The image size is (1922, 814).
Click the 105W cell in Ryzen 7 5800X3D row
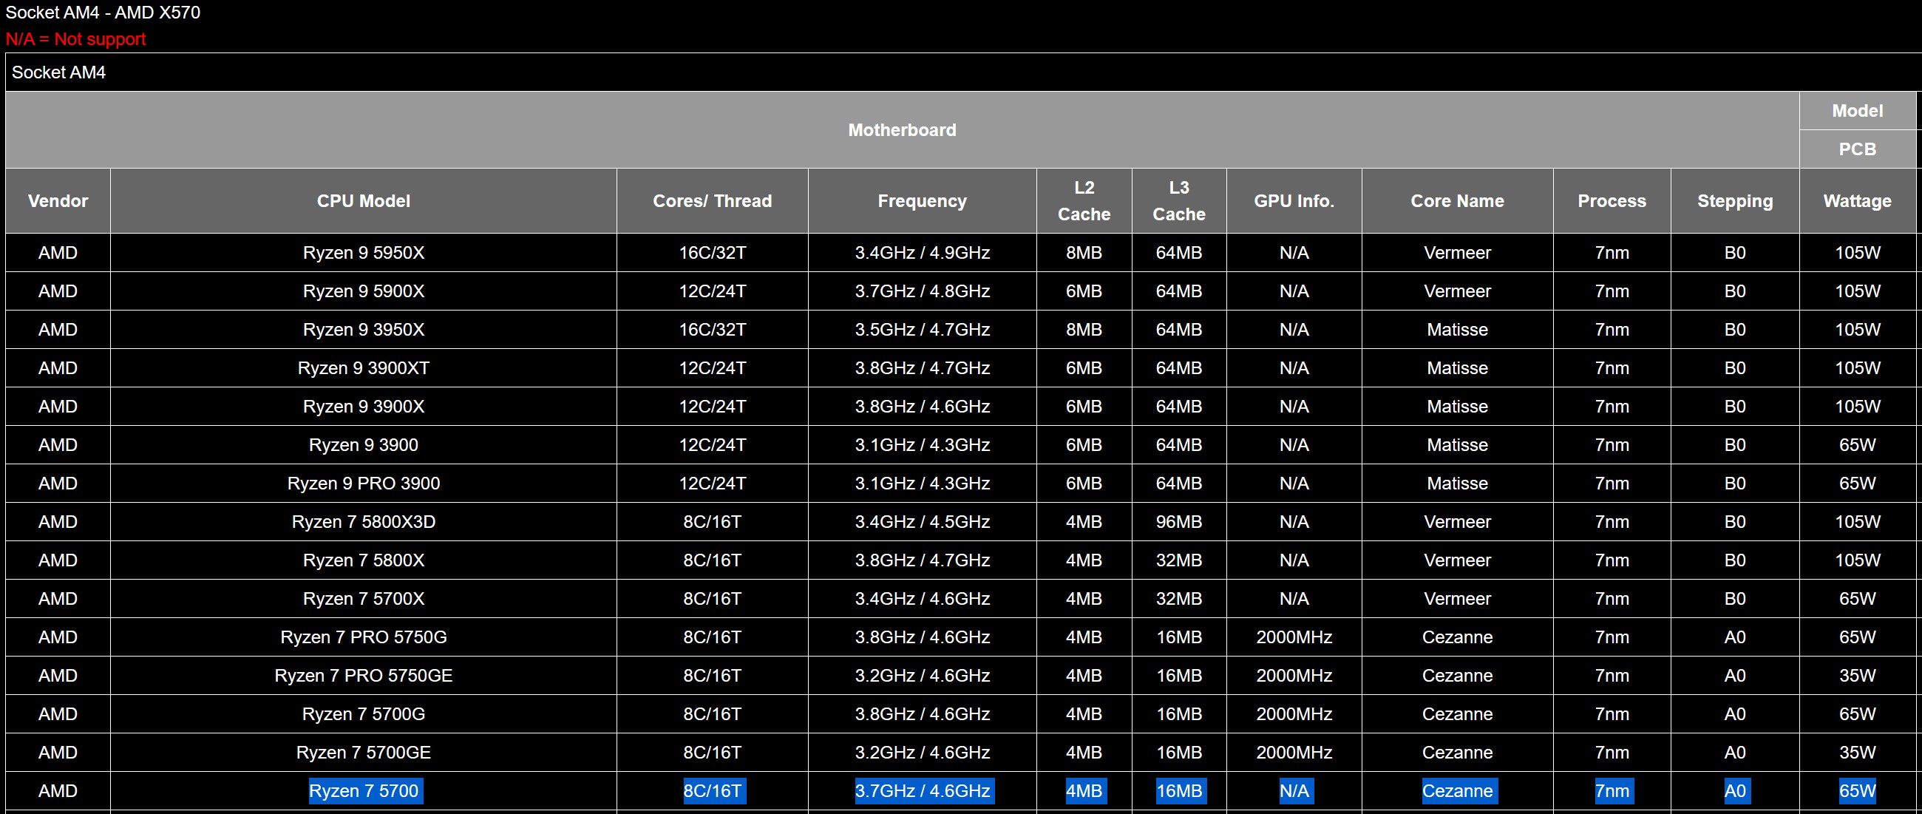1858,521
